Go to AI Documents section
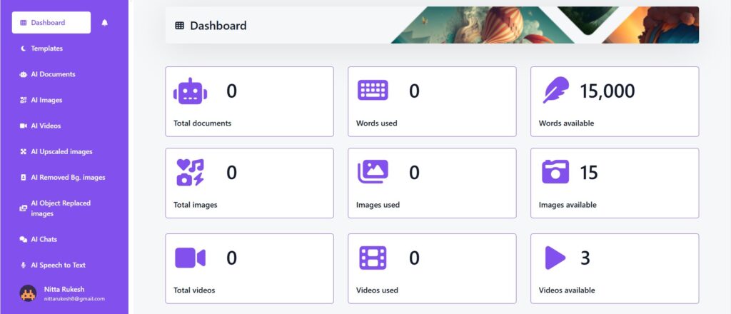 (52, 74)
